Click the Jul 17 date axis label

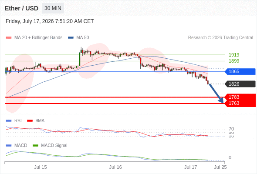coord(190,167)
